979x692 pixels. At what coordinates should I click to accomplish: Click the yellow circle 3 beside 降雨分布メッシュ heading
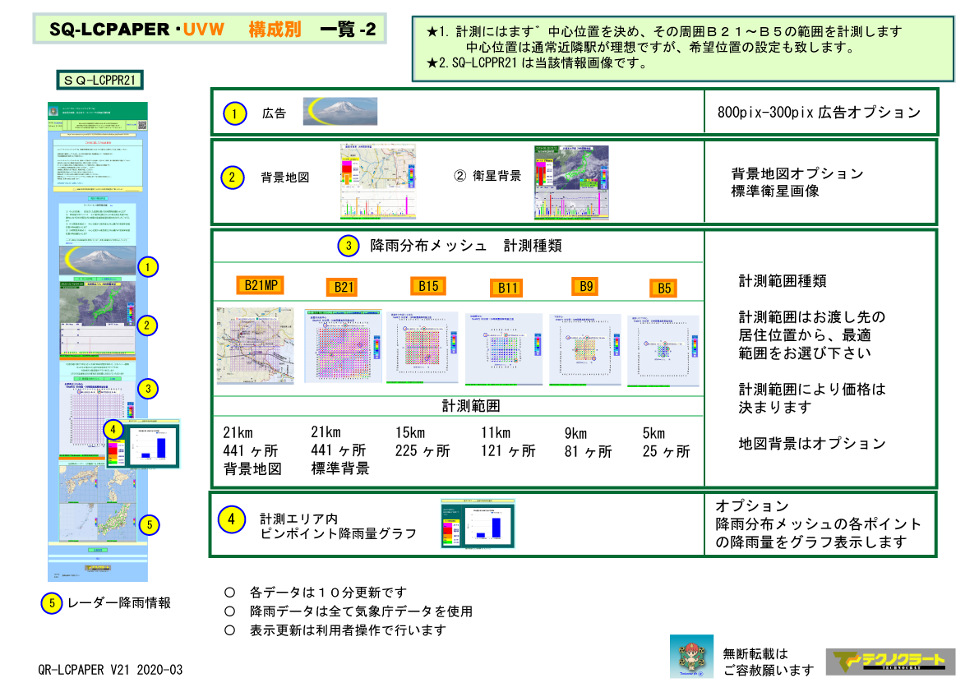348,245
